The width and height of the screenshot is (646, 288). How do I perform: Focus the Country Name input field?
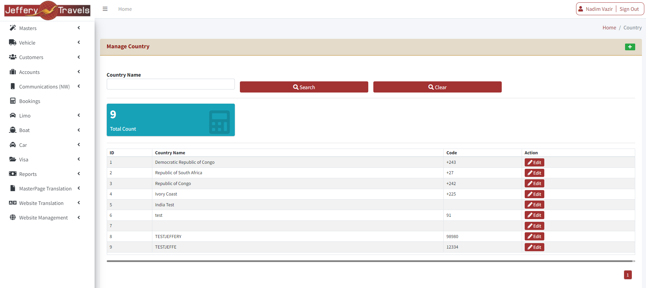click(x=171, y=84)
